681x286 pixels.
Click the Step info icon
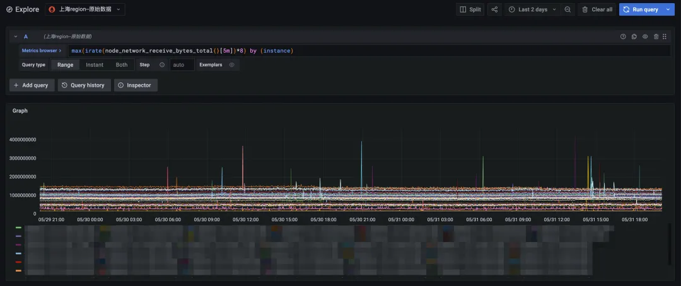[x=162, y=65]
